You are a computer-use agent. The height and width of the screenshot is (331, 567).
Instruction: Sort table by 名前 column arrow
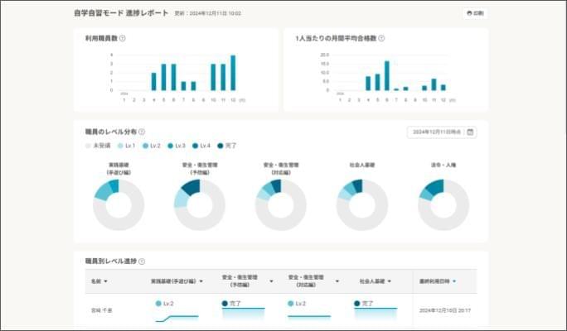point(105,281)
